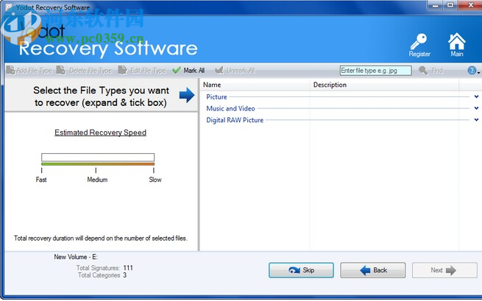
Task: Go to Main home screen
Action: tap(457, 45)
